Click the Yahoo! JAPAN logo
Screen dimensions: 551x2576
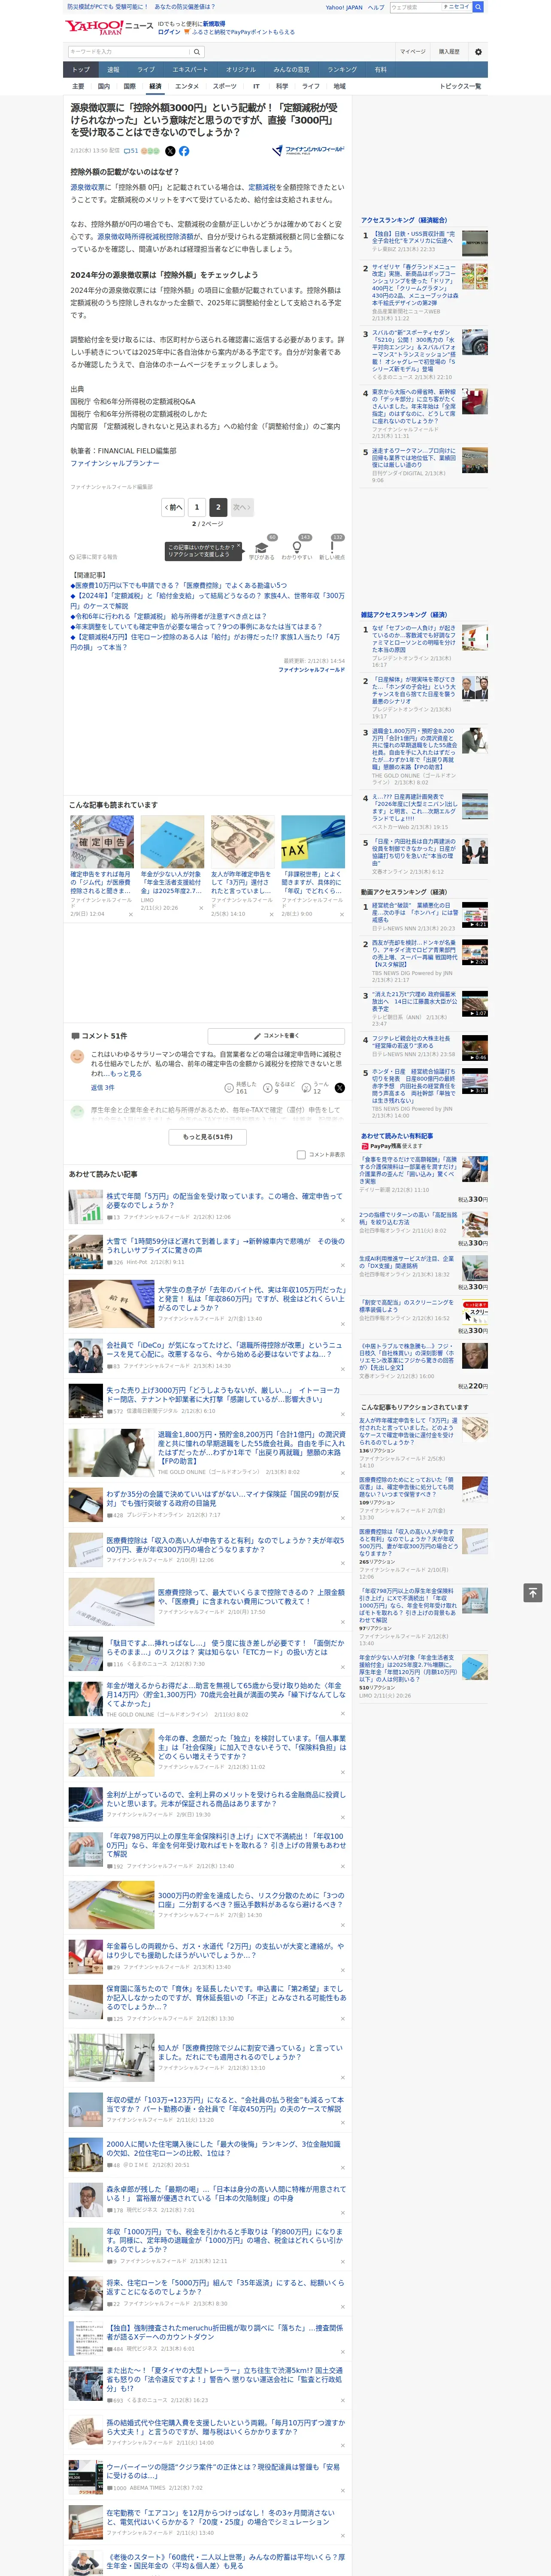pos(95,27)
